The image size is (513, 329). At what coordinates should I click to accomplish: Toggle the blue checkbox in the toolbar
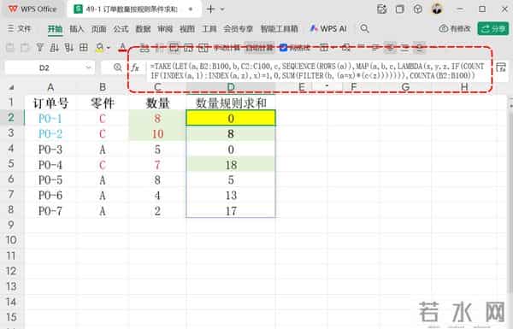(283, 48)
